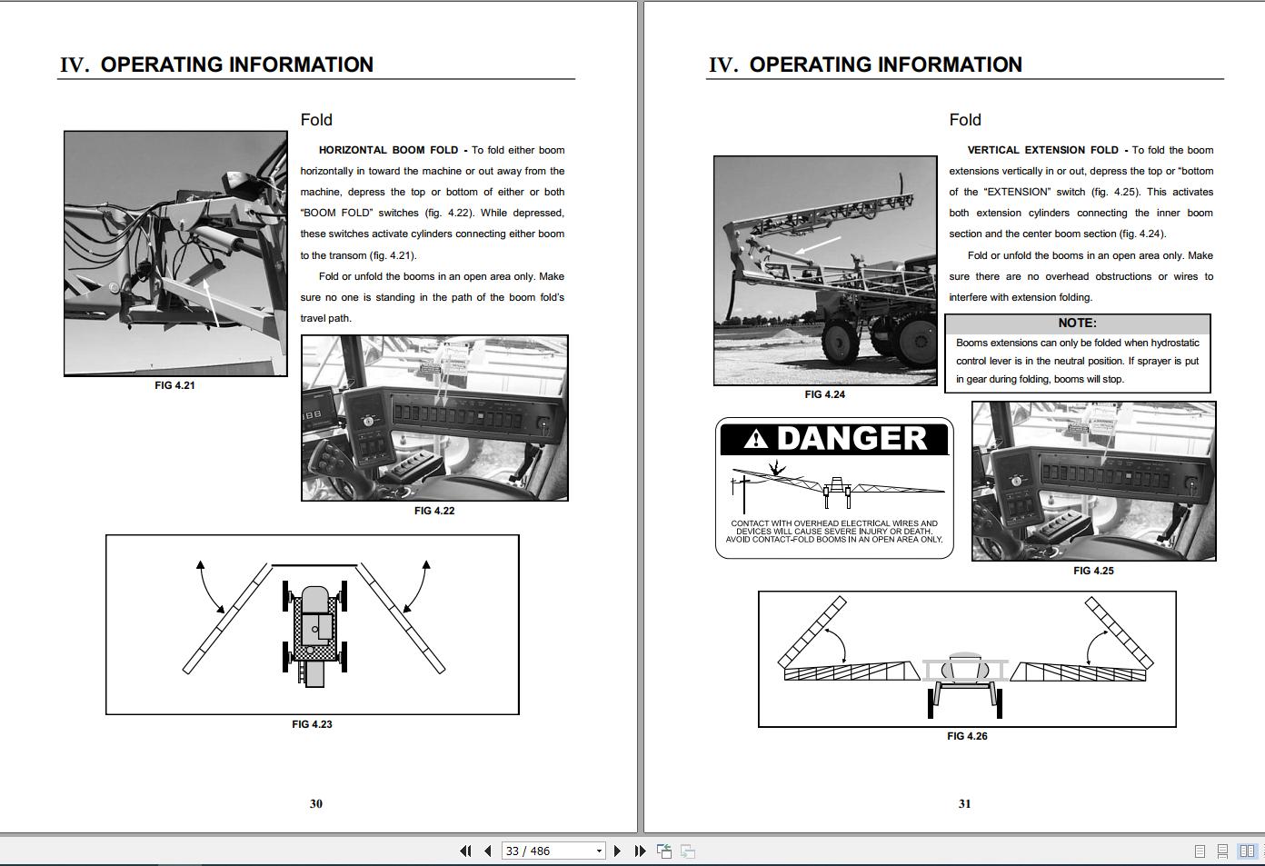Go to the first page of the document
Screen dimensions: 1265x866
(465, 850)
